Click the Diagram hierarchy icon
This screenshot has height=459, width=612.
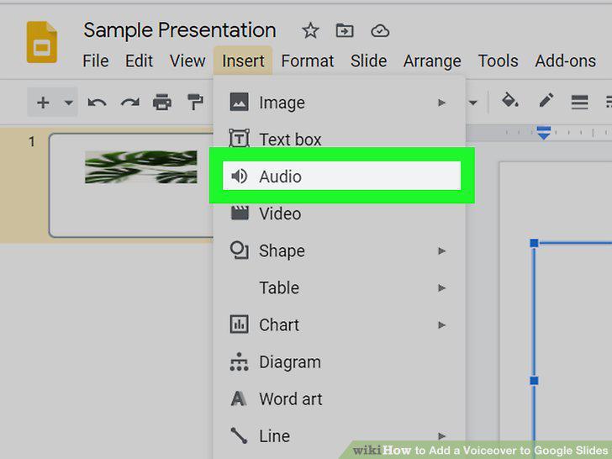point(239,361)
